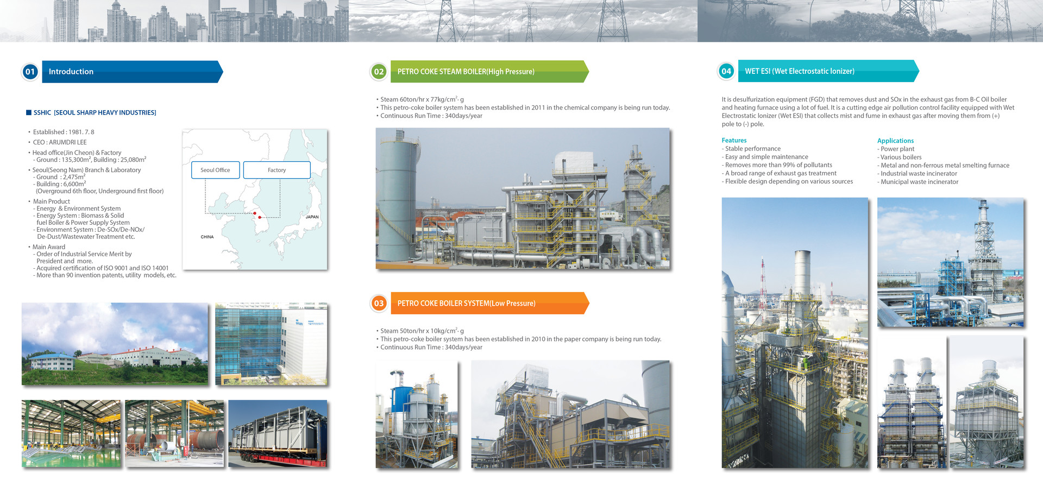The width and height of the screenshot is (1043, 493).
Task: Click the 03 orange number badge
Action: pyautogui.click(x=379, y=304)
